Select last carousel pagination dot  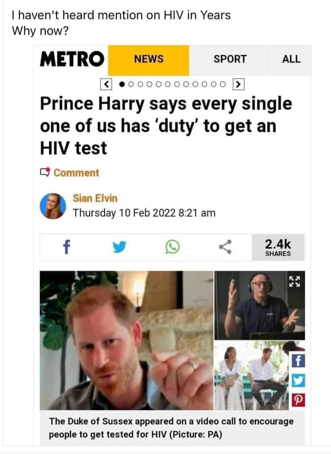tap(223, 85)
